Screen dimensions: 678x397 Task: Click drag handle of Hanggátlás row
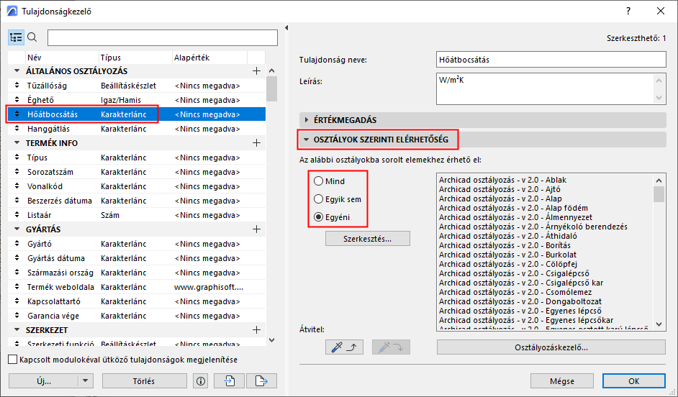pos(17,128)
